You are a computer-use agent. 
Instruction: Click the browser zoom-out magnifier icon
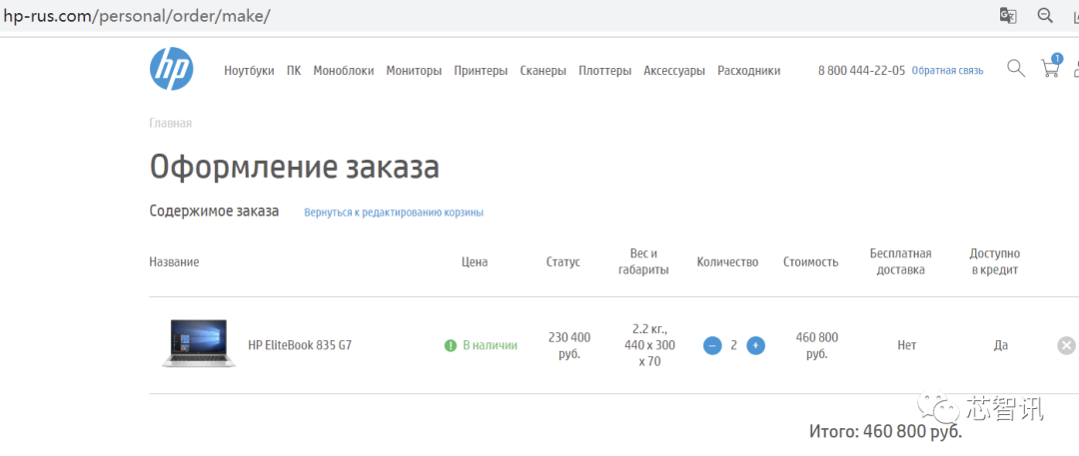pos(1045,16)
